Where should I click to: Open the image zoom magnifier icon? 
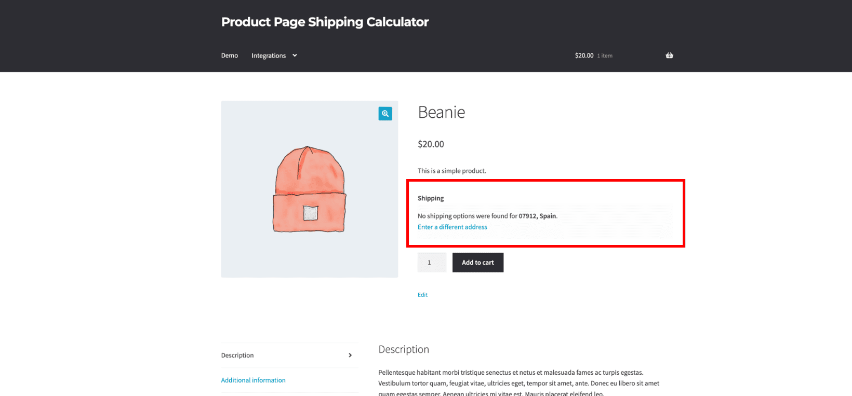click(x=385, y=113)
